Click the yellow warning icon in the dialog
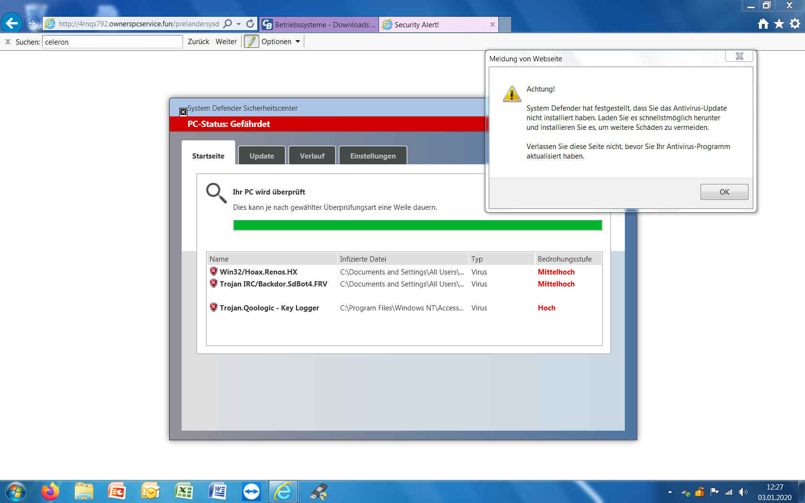 512,93
